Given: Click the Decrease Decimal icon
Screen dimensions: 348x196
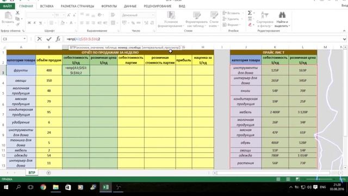Looking at the screenshot, I should 152,23.
